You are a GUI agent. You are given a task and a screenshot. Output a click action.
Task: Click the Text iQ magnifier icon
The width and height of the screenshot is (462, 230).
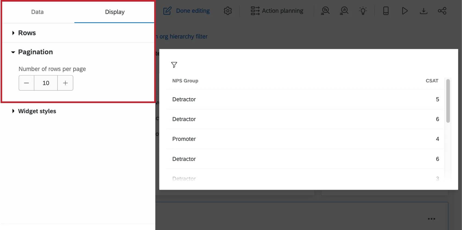point(325,11)
